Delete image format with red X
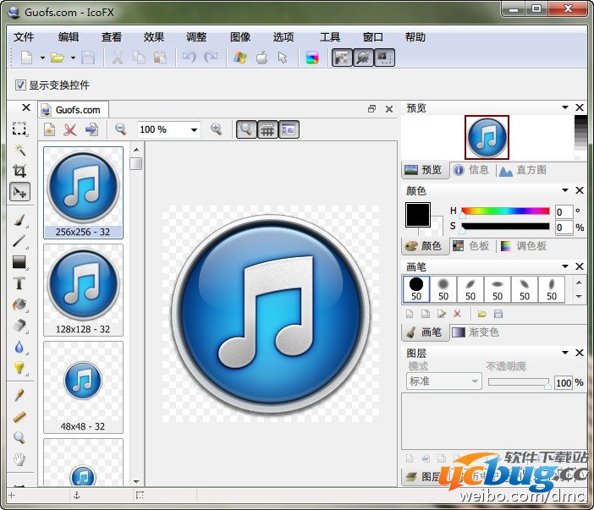Viewport: 594px width, 510px height. click(69, 129)
